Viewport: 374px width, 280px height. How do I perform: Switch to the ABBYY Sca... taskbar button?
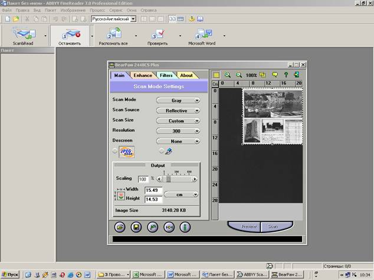[x=252, y=275]
